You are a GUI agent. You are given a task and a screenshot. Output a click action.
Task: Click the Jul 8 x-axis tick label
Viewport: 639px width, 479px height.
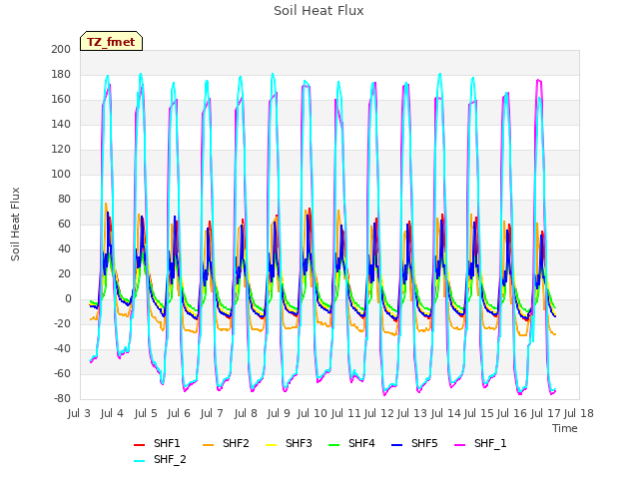pos(246,413)
